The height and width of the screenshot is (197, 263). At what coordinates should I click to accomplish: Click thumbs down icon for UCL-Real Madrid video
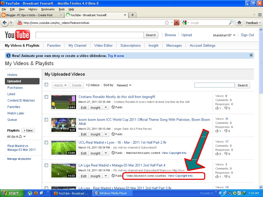point(226,154)
